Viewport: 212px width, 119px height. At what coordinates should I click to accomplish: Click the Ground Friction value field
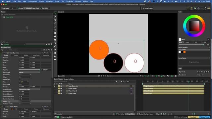[24, 92]
